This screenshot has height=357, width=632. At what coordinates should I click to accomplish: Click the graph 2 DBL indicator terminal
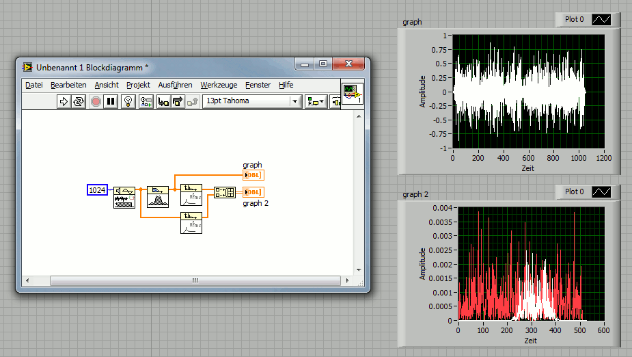tap(253, 192)
